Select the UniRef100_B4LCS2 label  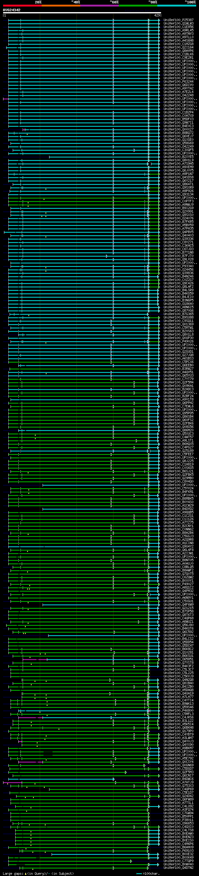point(178,639)
